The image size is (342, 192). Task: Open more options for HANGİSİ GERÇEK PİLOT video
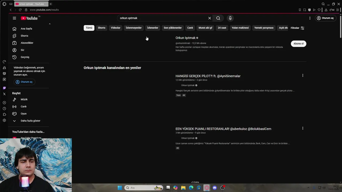tap(303, 75)
